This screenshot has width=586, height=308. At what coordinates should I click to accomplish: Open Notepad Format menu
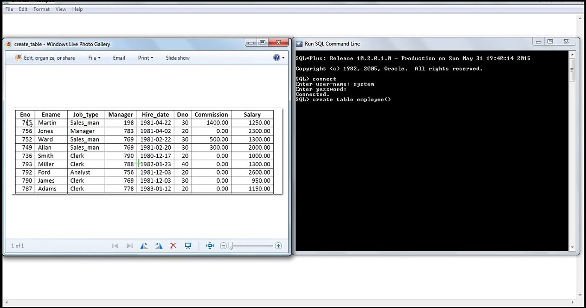click(x=41, y=9)
